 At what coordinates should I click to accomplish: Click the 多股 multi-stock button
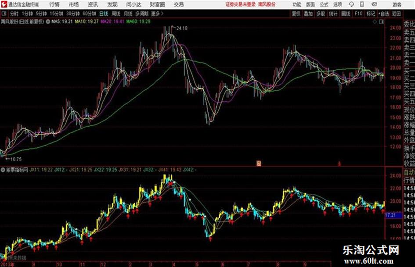[321, 14]
